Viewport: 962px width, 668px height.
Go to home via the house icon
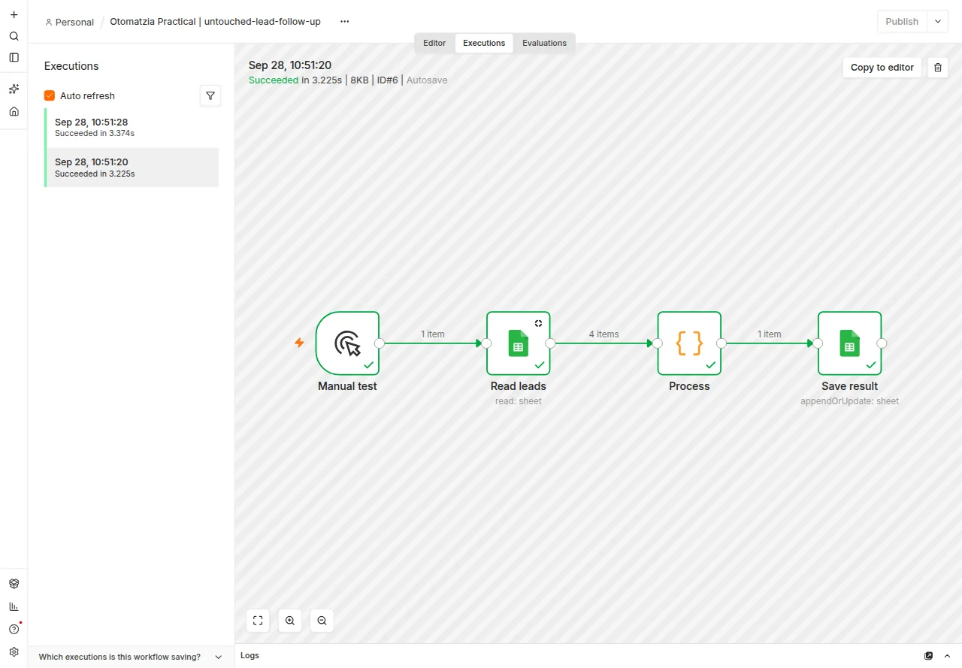[14, 111]
